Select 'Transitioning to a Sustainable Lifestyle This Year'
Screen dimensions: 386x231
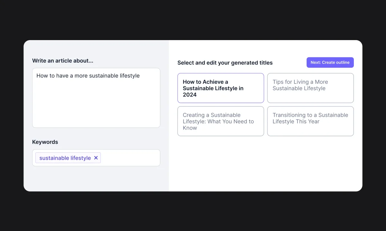(310, 121)
